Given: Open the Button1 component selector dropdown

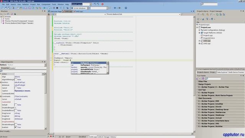Looking at the screenshot, I should (45, 65).
